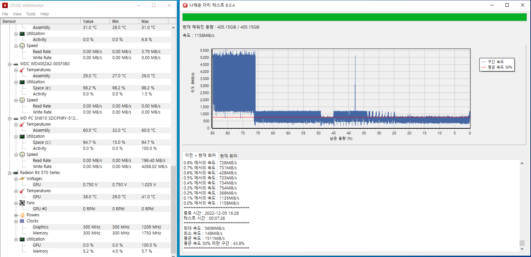Click the blue 구간 속도 legend entry
531x257 pixels.
point(493,61)
